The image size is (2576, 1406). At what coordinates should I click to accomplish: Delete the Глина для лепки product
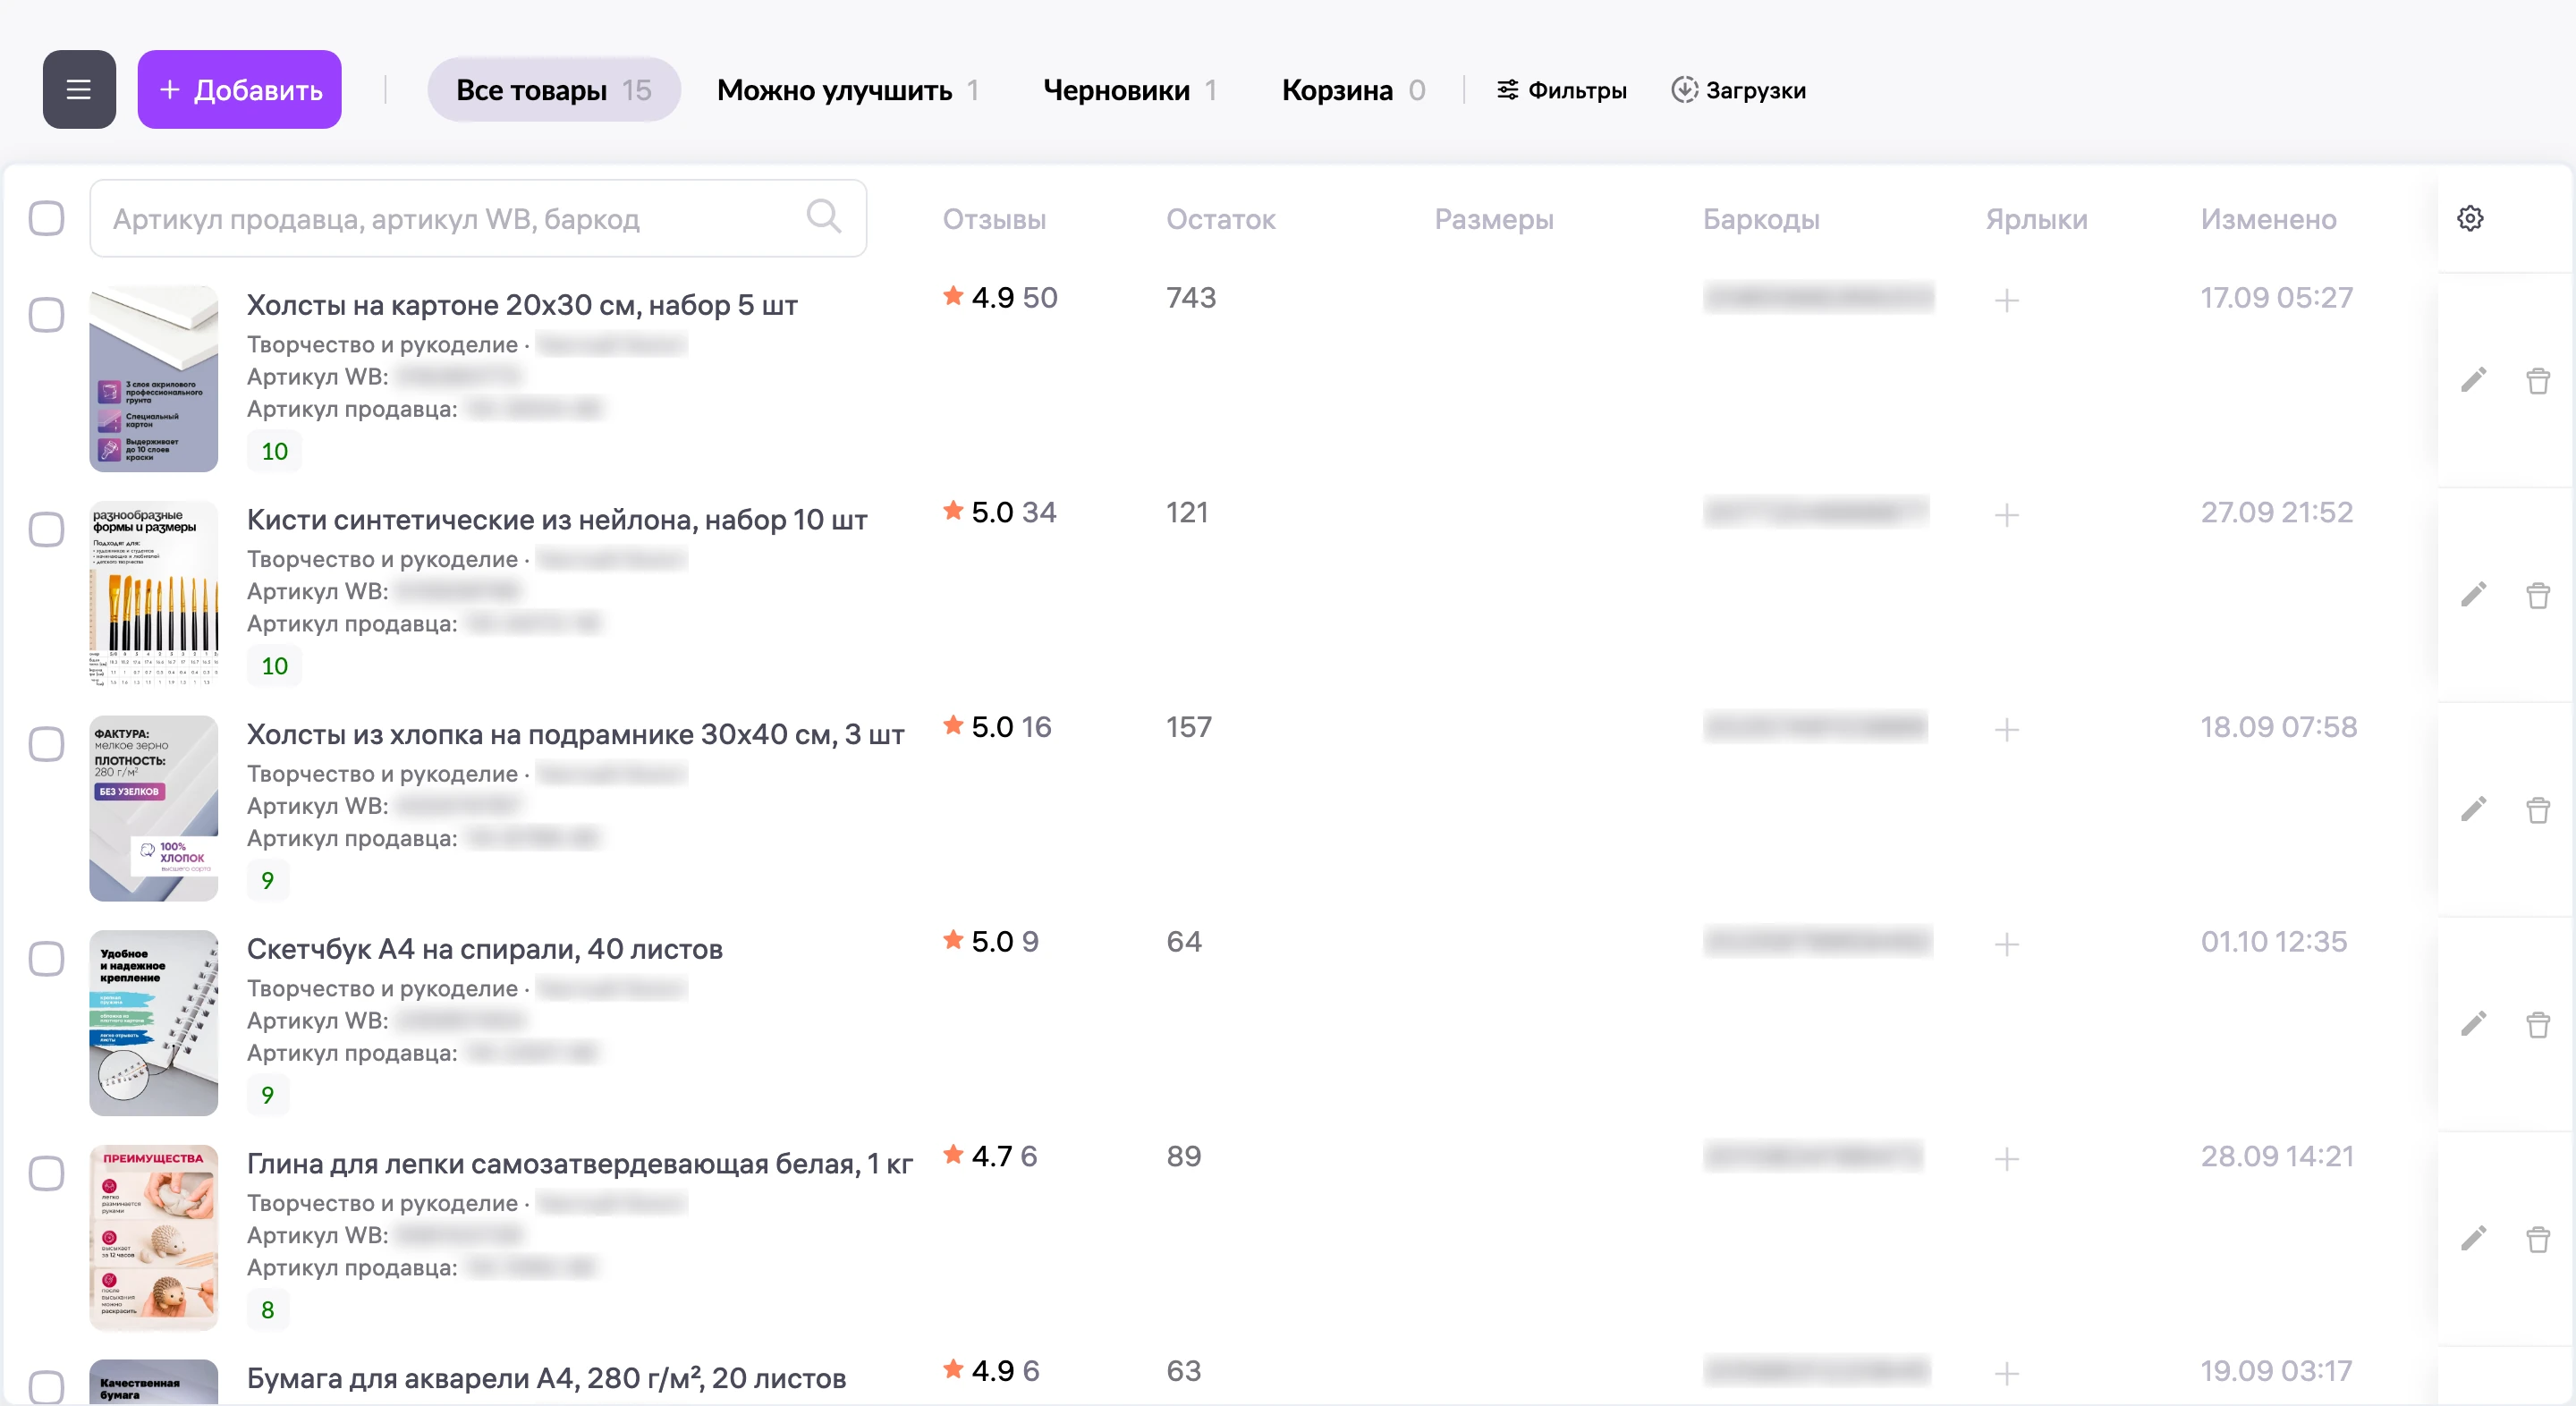click(2538, 1239)
